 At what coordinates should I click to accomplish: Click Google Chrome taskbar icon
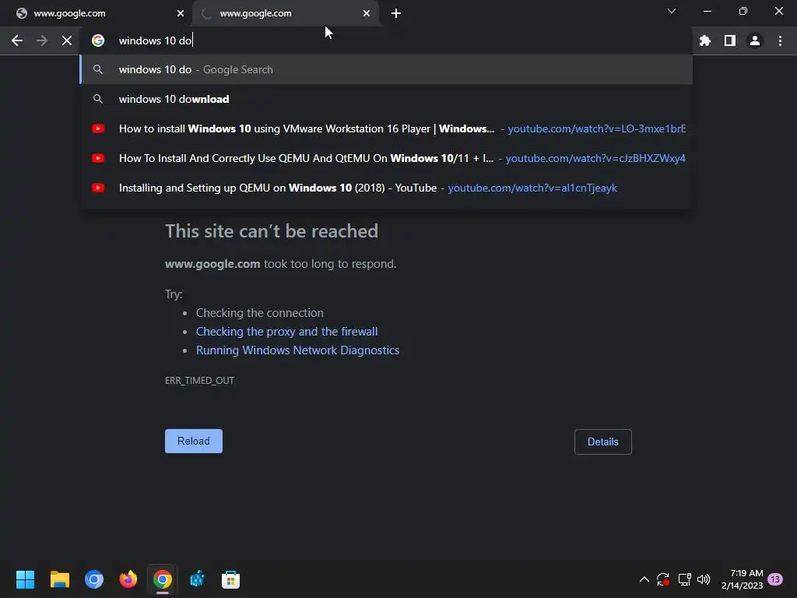tap(163, 579)
